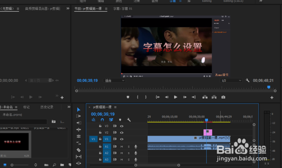Click the program monitor playhead marker

(268, 87)
